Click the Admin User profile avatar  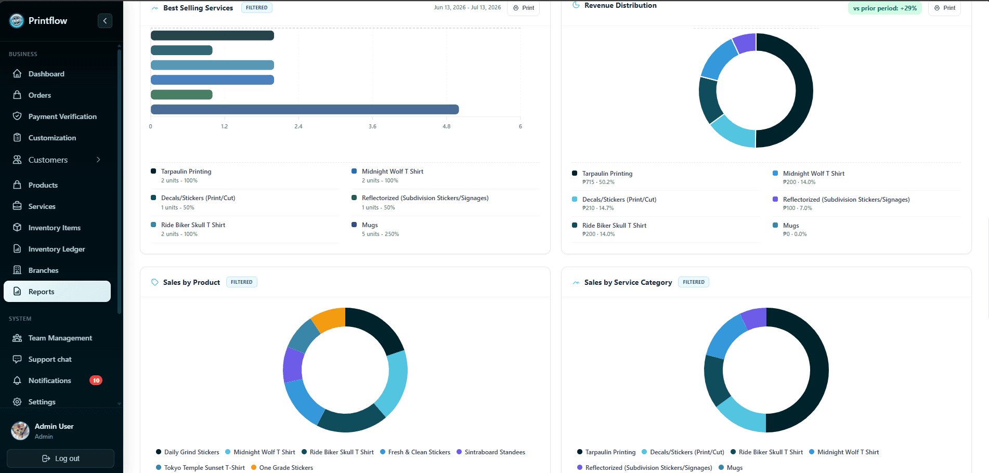coord(20,431)
